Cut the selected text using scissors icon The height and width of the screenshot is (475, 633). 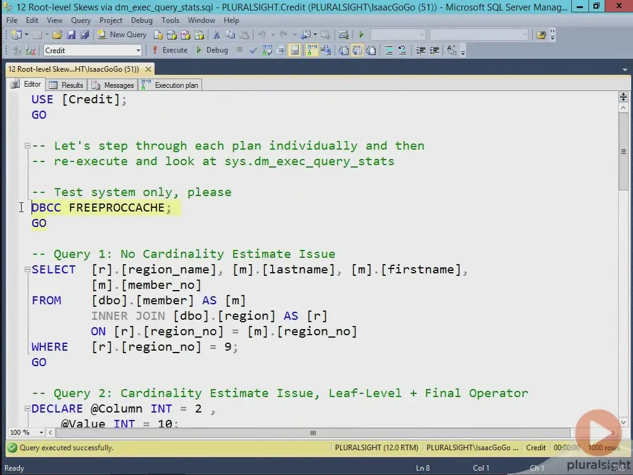pos(216,35)
